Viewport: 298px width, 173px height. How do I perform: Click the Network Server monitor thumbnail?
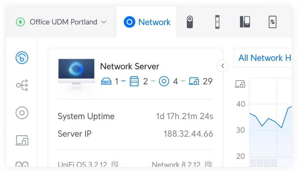[x=76, y=73]
